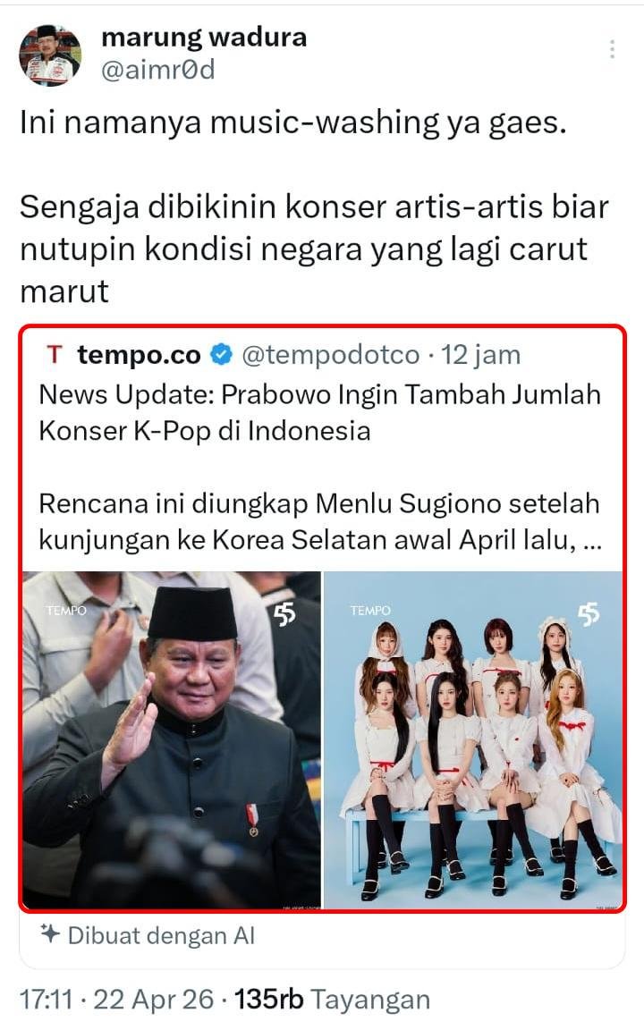Click the marung wadura display name
The height and width of the screenshot is (1030, 644).
pyautogui.click(x=204, y=38)
